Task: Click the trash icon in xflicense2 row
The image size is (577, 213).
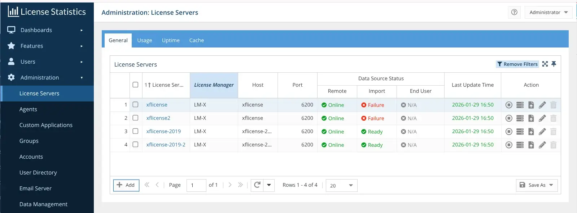Action: click(x=553, y=118)
